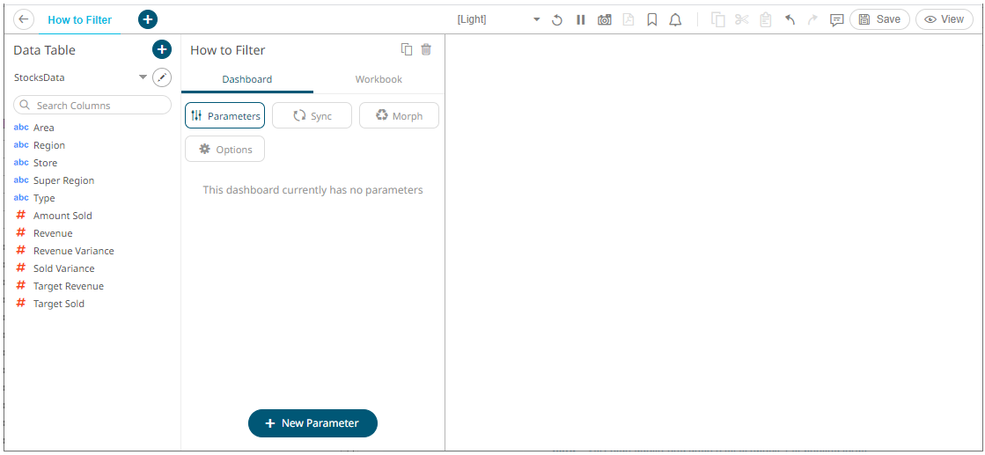Screen dimensions: 985x455
Task: Add a new dashboard tab with plus
Action: (148, 19)
